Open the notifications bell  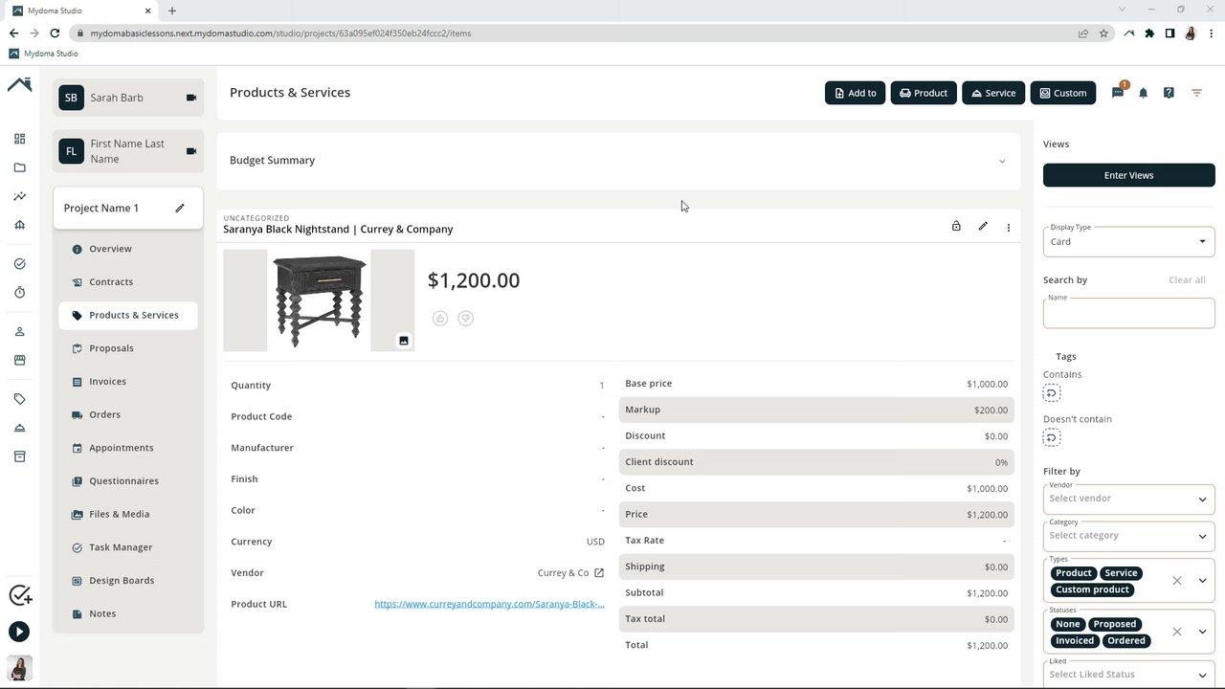pyautogui.click(x=1143, y=93)
